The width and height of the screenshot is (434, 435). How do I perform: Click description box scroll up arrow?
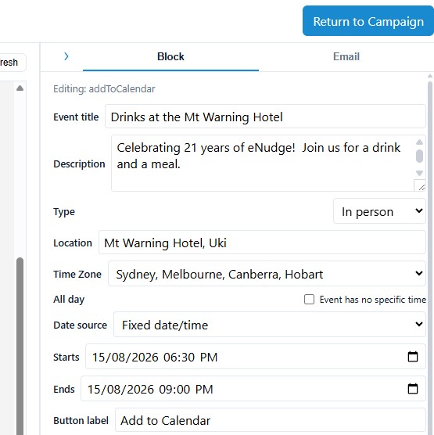click(420, 142)
